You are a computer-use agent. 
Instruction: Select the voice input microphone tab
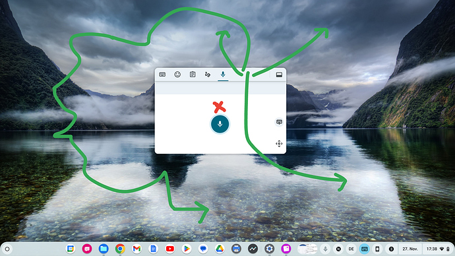(x=223, y=75)
